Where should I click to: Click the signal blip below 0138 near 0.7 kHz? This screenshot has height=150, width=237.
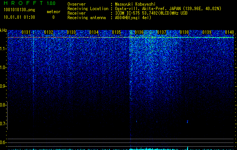tap(187, 121)
